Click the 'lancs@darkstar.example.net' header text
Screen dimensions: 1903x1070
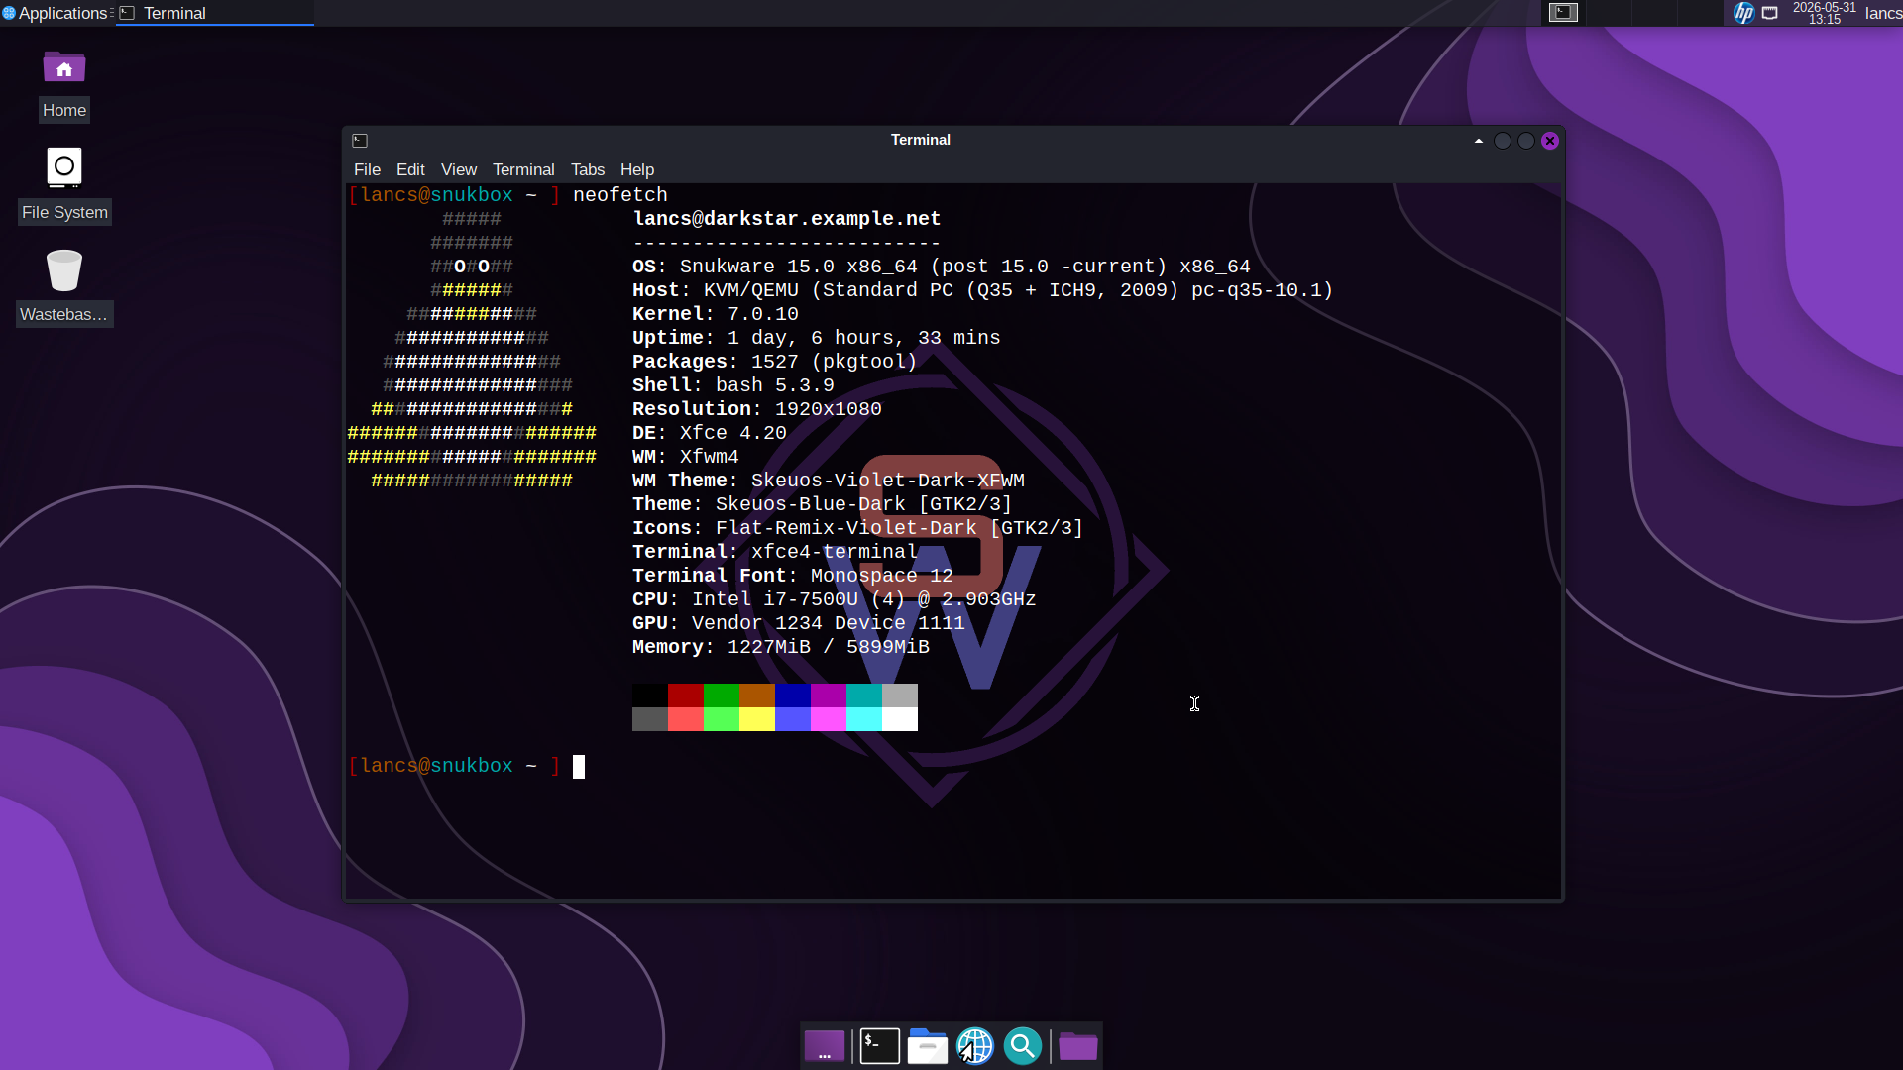point(787,219)
